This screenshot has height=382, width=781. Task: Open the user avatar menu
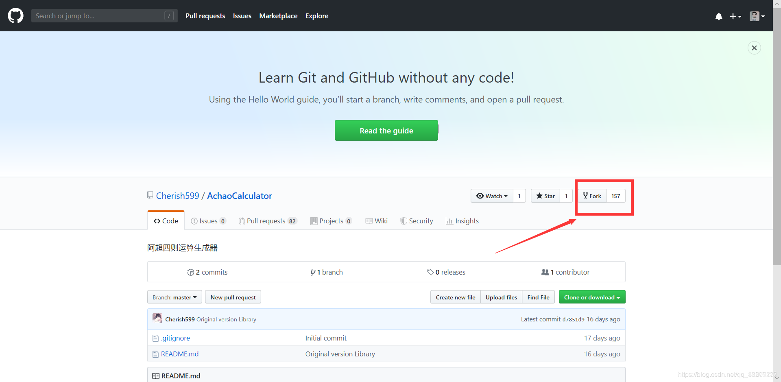pyautogui.click(x=757, y=16)
